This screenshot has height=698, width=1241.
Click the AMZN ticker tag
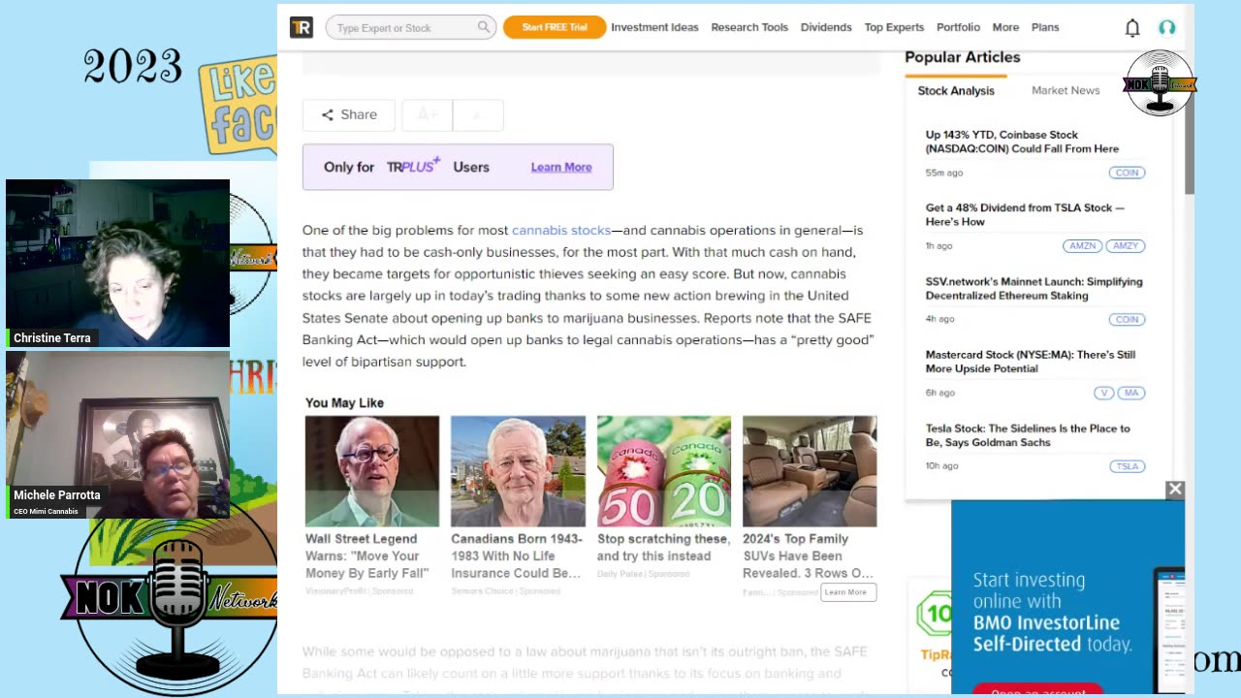point(1082,246)
